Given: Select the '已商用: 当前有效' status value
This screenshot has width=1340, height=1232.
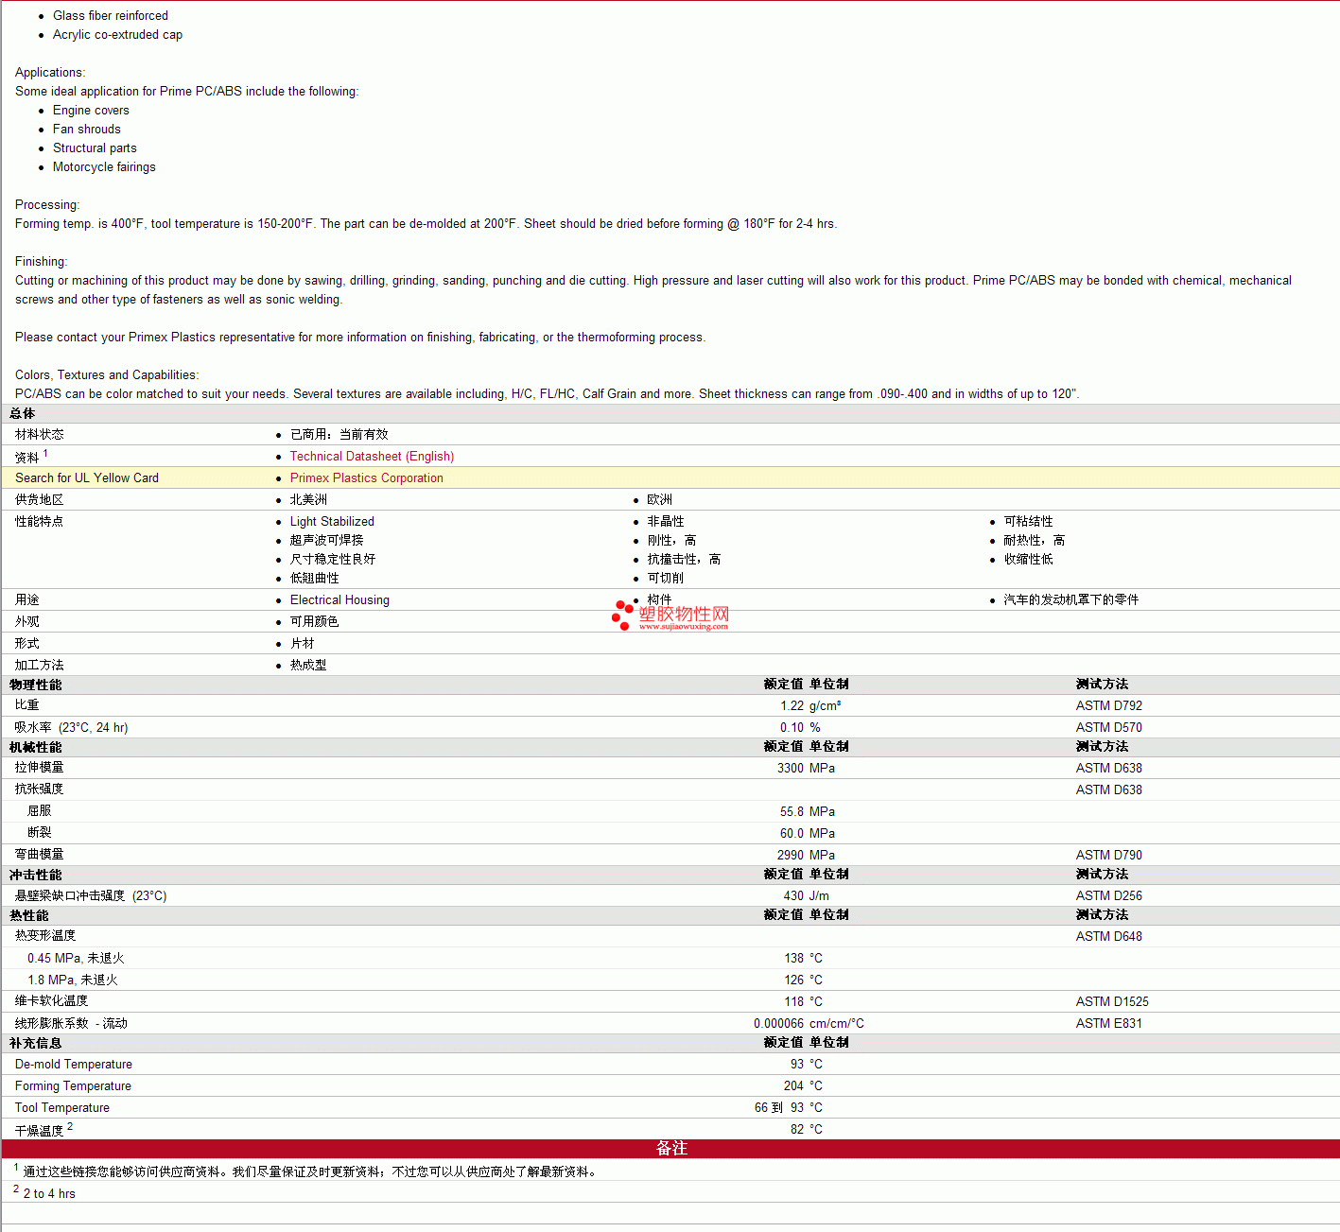Looking at the screenshot, I should tap(339, 434).
